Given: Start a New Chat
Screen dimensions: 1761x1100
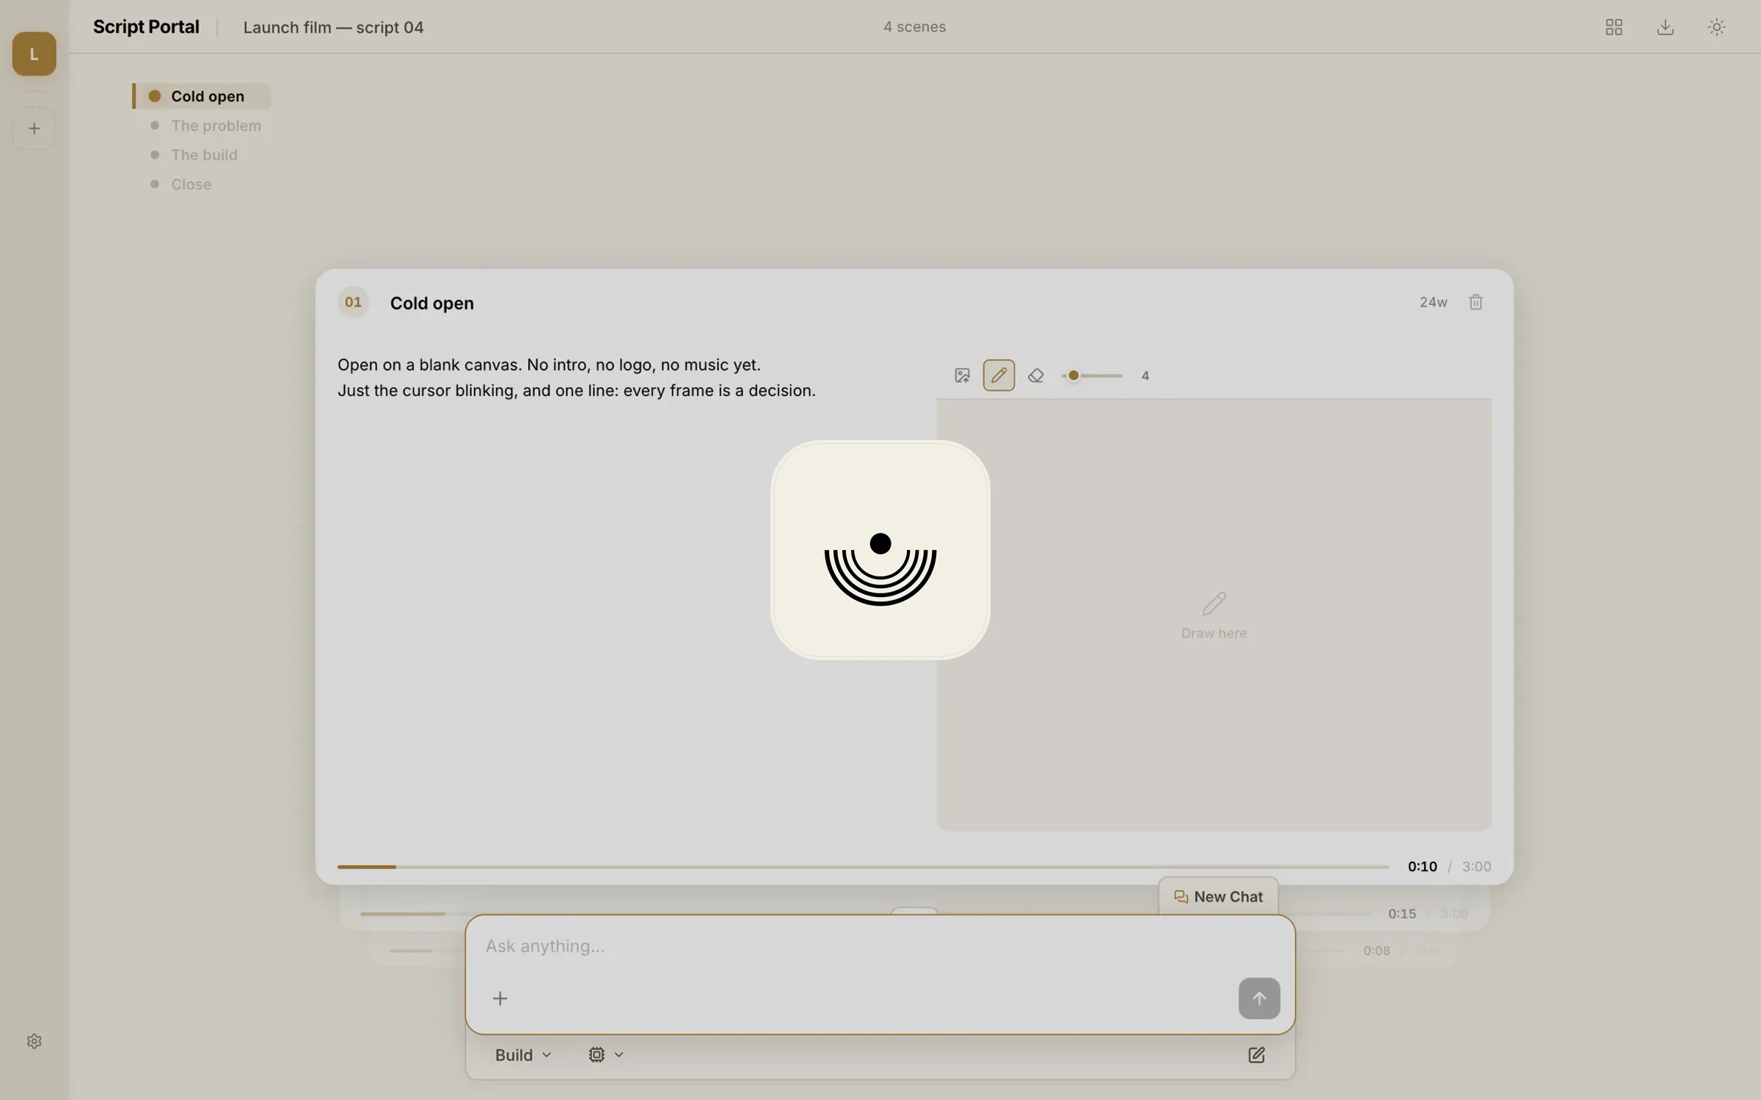Looking at the screenshot, I should 1218,896.
